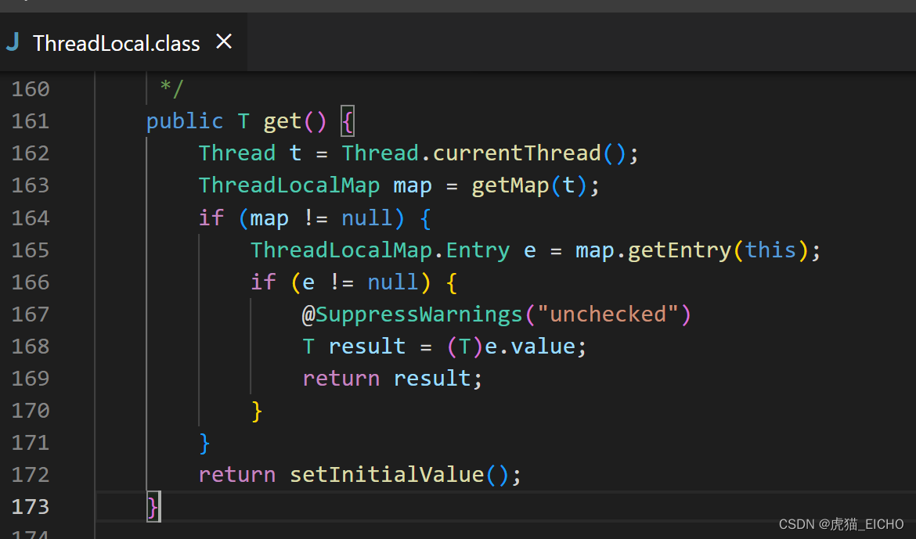Click the comment end '*/' on line 160

171,89
